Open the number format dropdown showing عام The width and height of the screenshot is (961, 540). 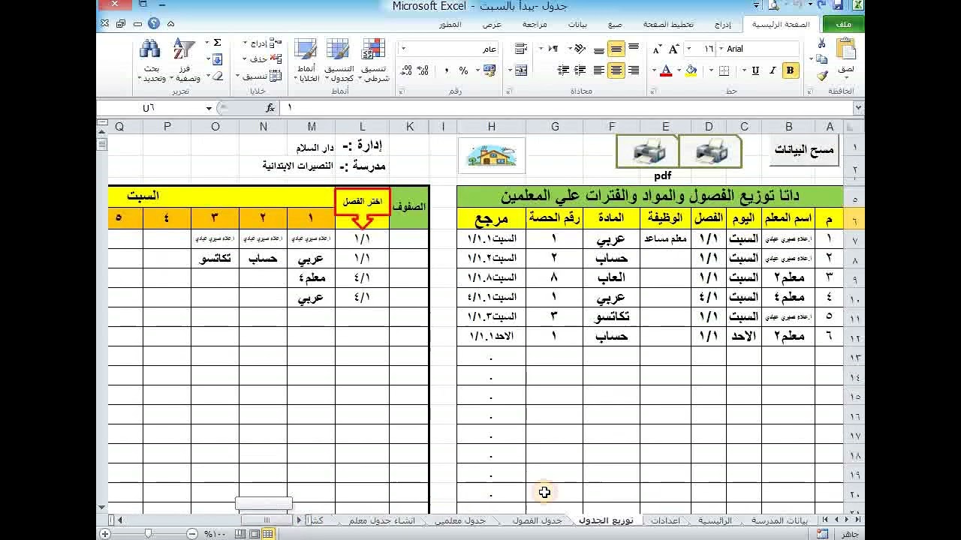pos(403,49)
